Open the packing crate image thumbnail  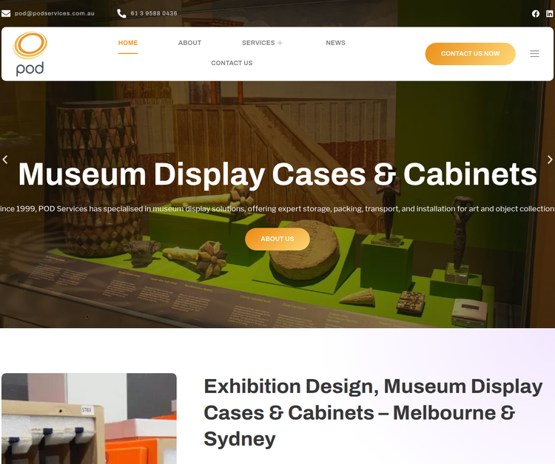coord(89,418)
